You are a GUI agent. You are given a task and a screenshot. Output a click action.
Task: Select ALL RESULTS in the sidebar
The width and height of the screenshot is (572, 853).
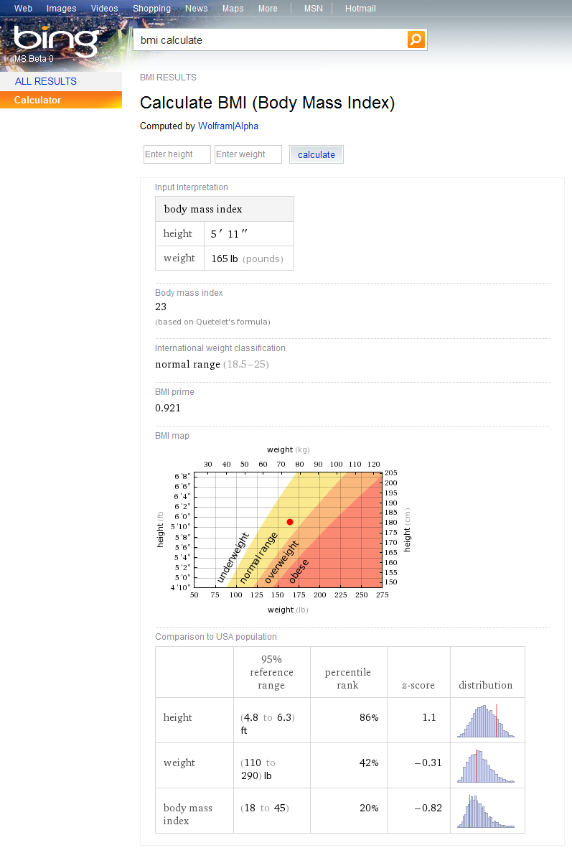click(45, 81)
